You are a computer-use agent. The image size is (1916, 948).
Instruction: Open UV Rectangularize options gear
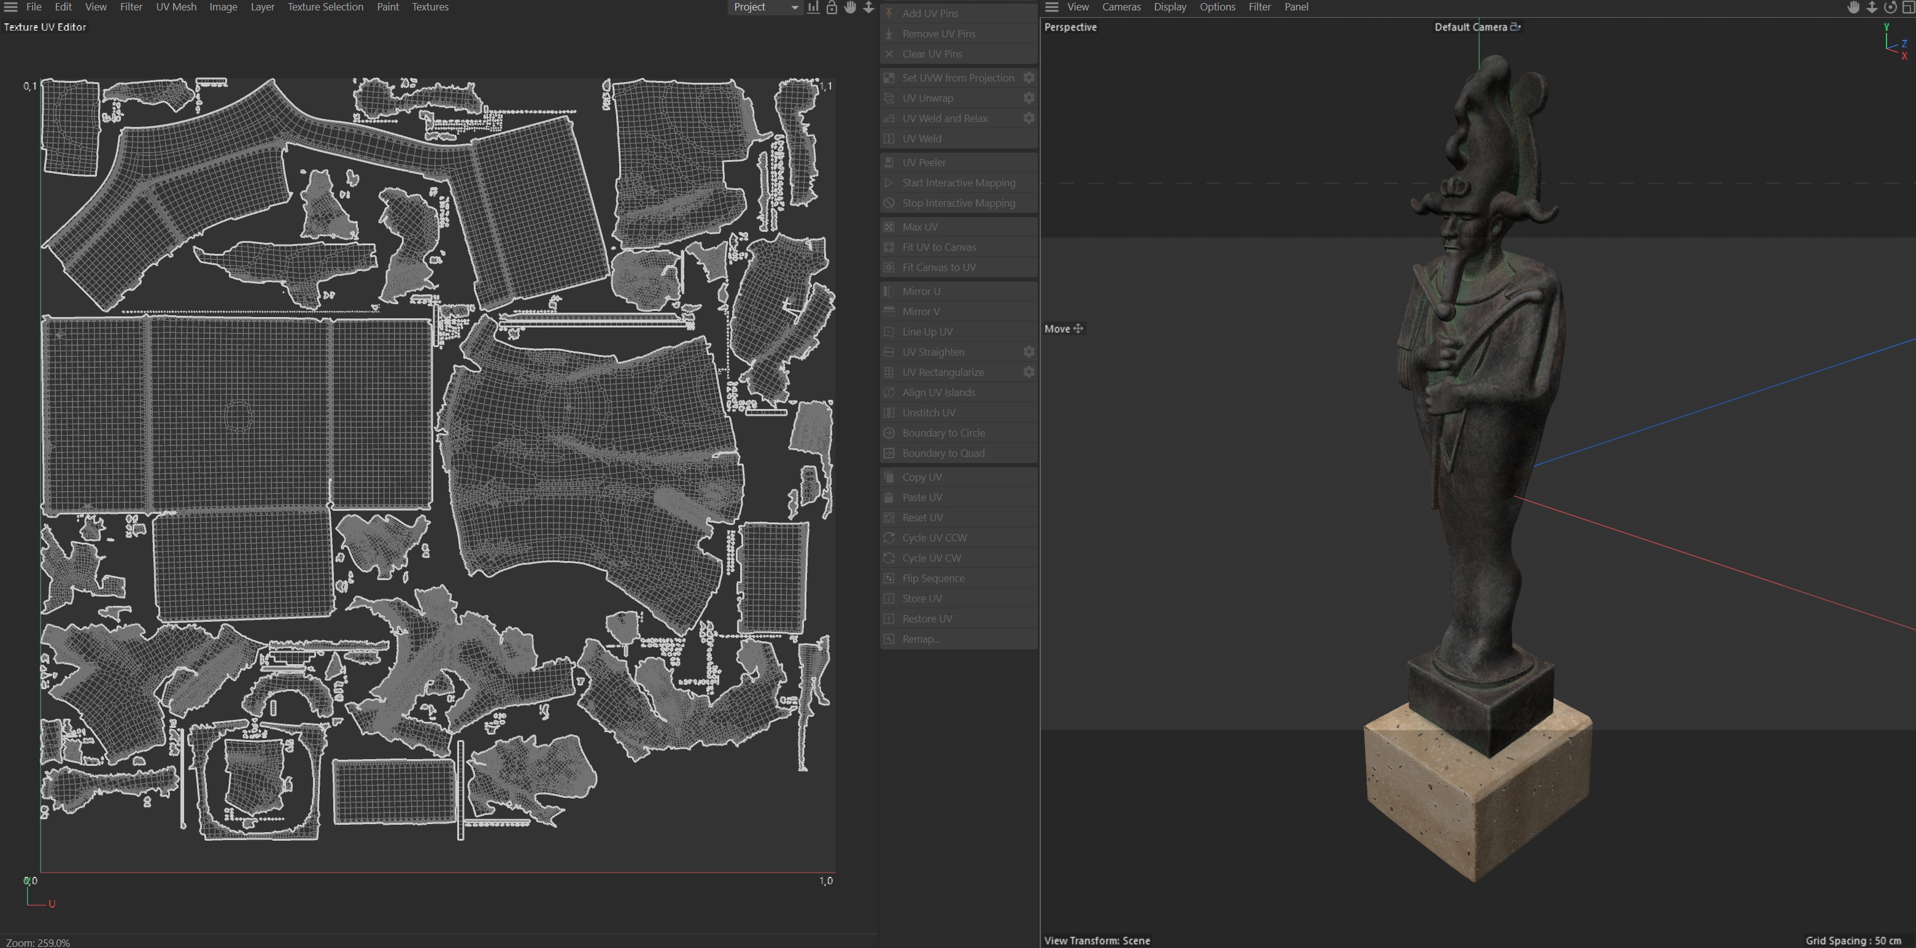click(1029, 372)
